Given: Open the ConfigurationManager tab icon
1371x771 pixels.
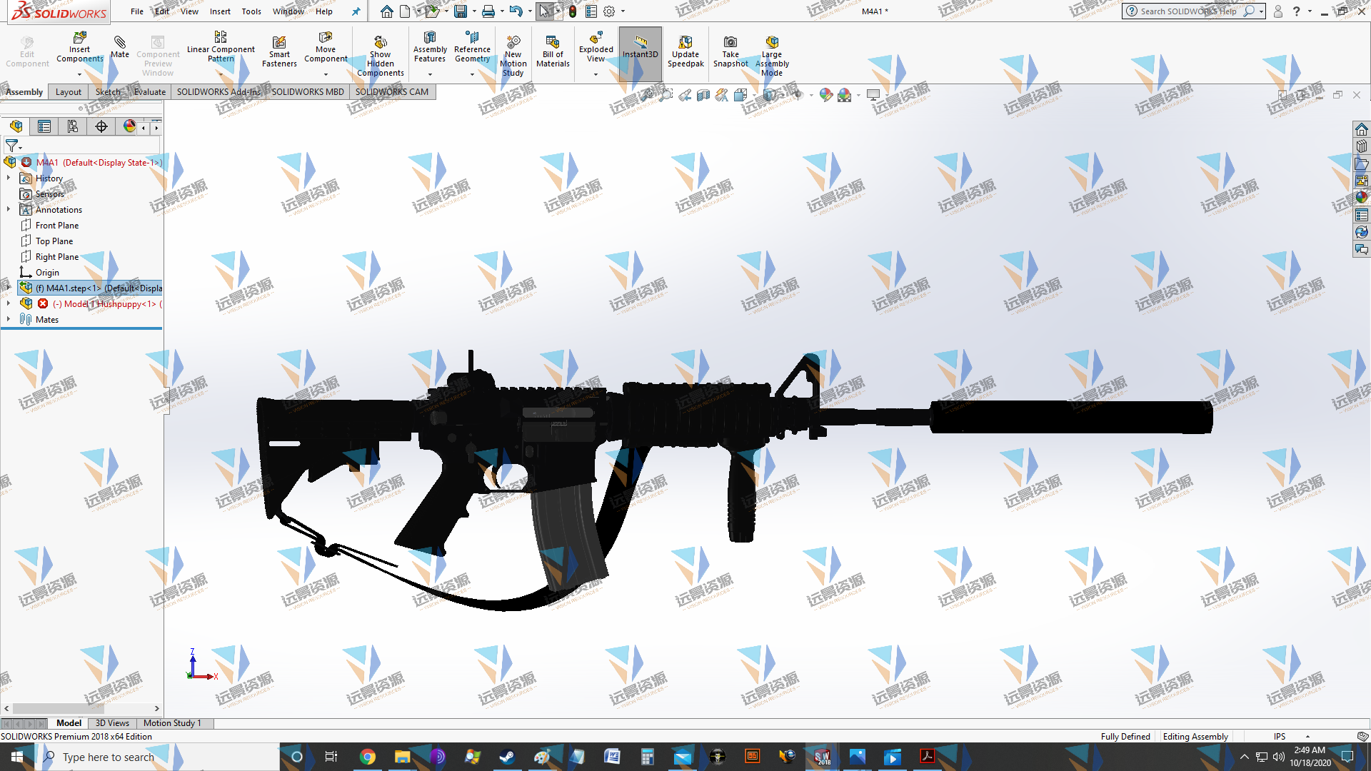Looking at the screenshot, I should (x=72, y=126).
